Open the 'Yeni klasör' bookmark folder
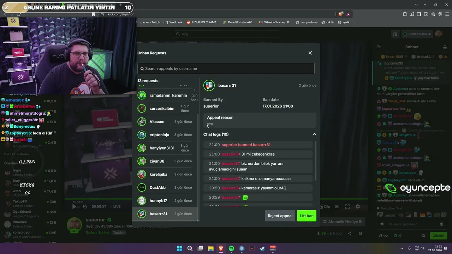Image resolution: width=452 pixels, height=254 pixels. (x=173, y=22)
